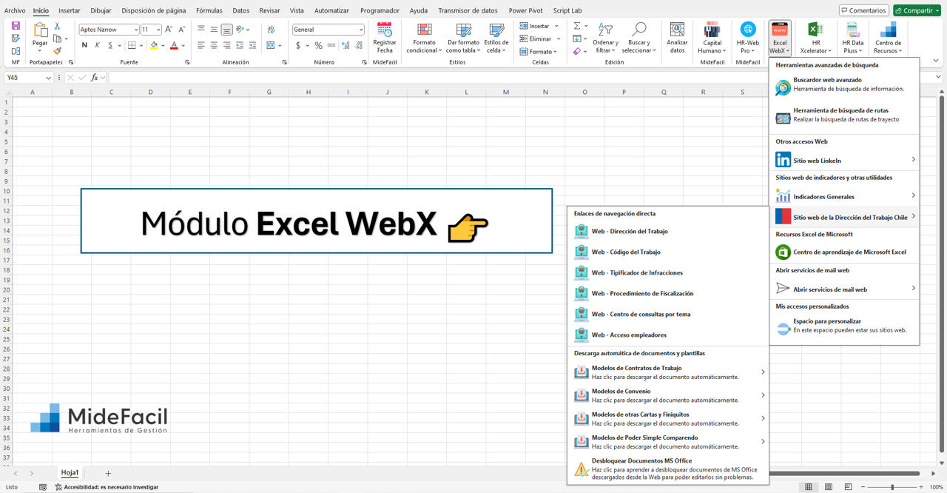Open Formato condicional dropdown
Viewport: 947px width, 493px height.
424,37
